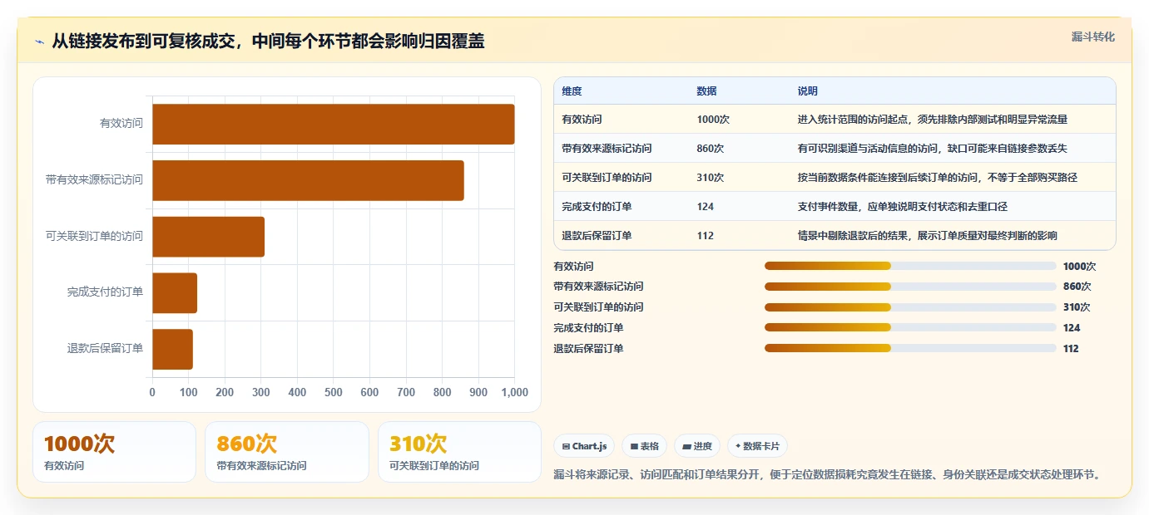The image size is (1149, 515).
Task: Click the description starting 情景中剔除退款后
Action: (x=927, y=236)
